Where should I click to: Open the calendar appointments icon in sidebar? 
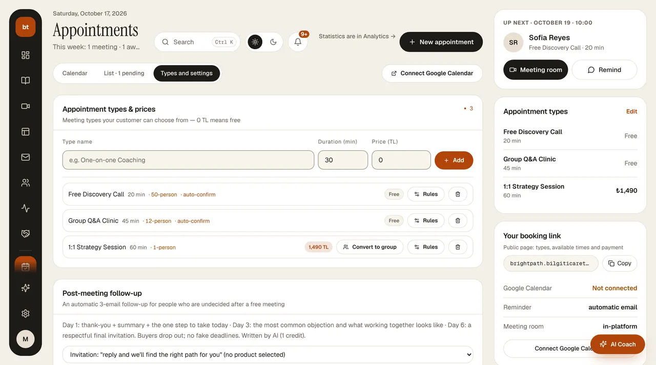(26, 266)
